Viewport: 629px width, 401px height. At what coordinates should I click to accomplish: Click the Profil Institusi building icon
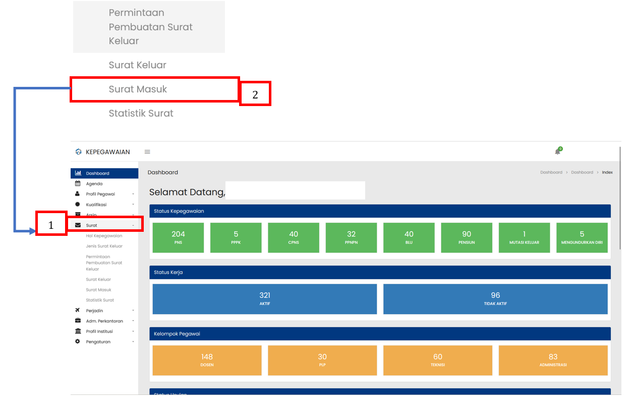click(x=78, y=331)
